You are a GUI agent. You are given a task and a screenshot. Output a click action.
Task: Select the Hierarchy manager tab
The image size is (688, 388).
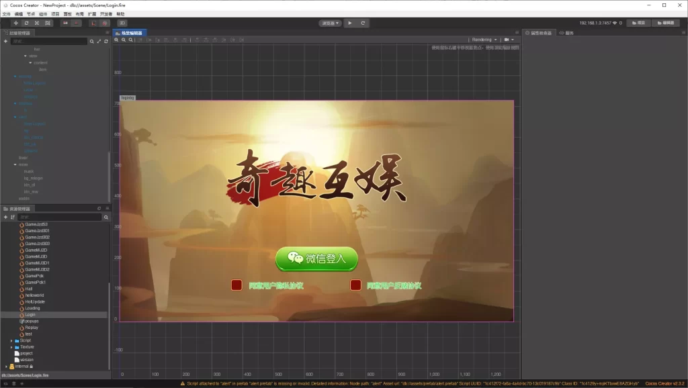click(x=17, y=33)
